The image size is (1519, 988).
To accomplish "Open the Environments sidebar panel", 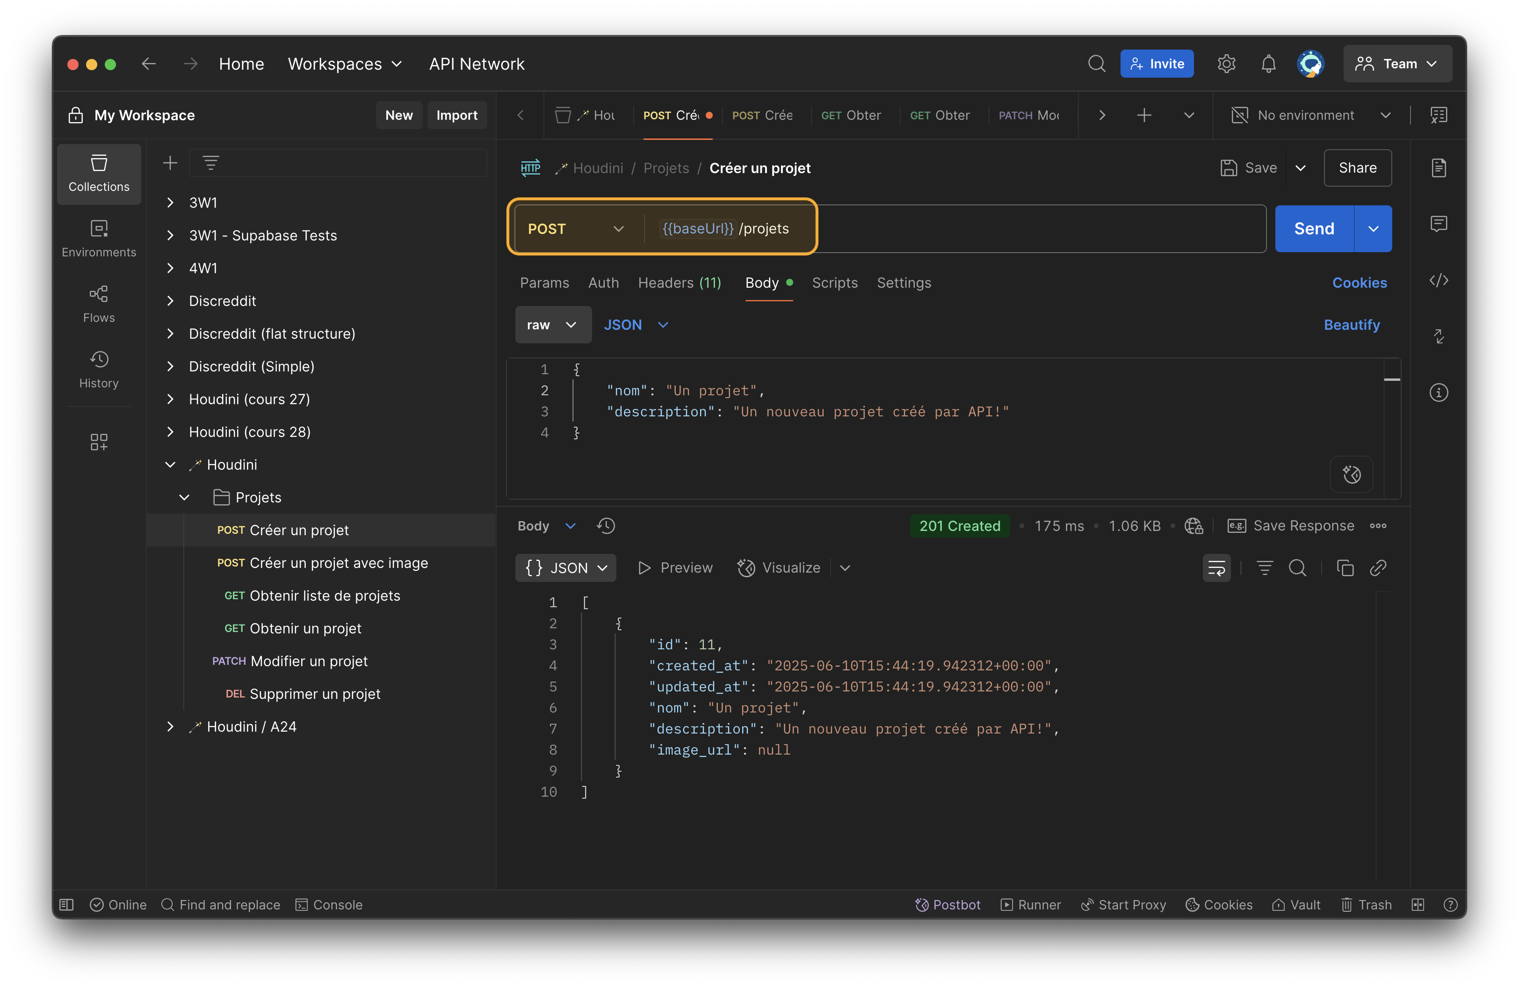I will point(99,239).
